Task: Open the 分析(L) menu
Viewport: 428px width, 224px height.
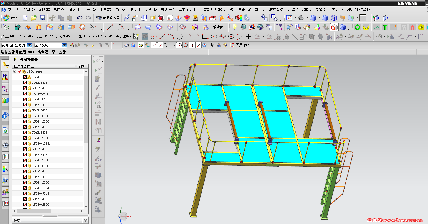Action: 151,9
